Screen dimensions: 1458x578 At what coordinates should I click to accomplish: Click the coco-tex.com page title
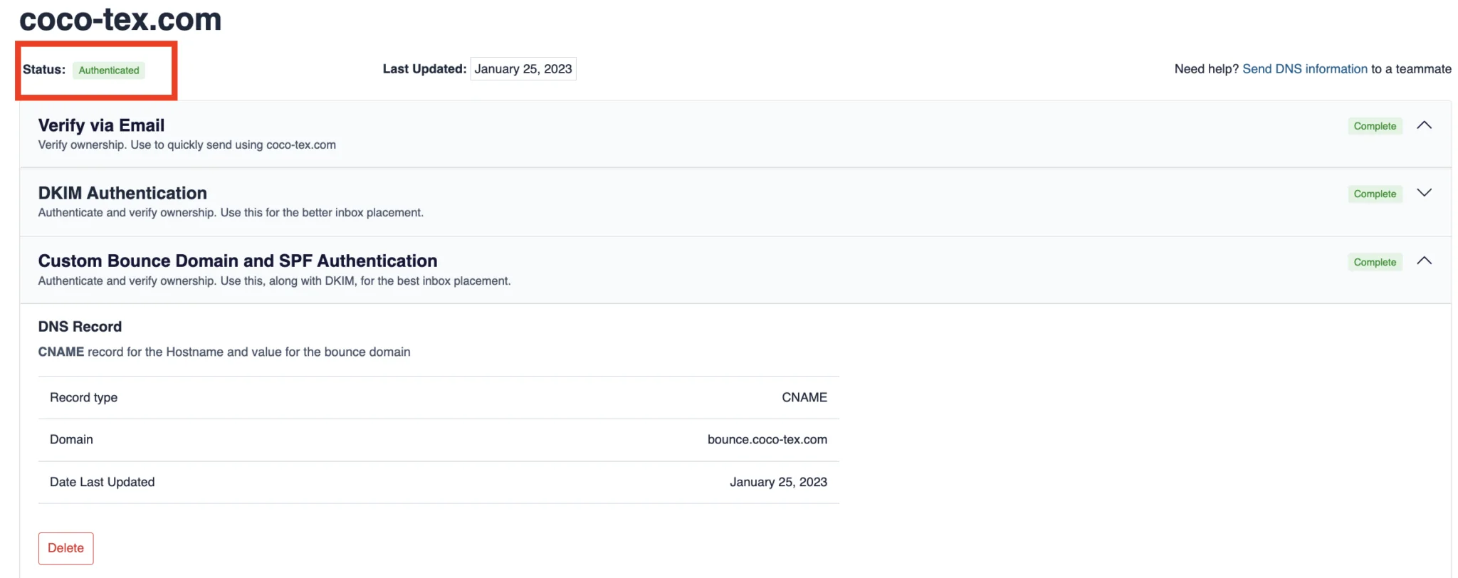pos(120,19)
